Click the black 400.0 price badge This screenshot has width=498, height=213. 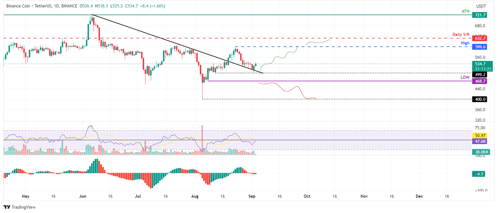480,99
